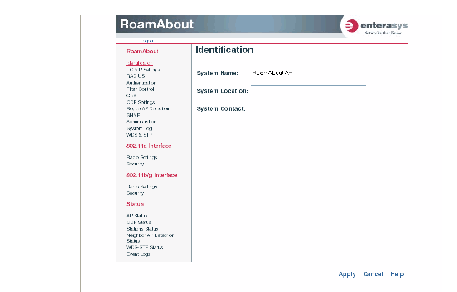Click the RoamAbout banner title
Viewport: 457px width, 292px height.
coord(157,24)
